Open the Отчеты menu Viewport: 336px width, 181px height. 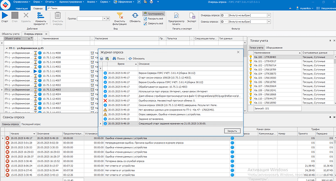[x=51, y=2]
